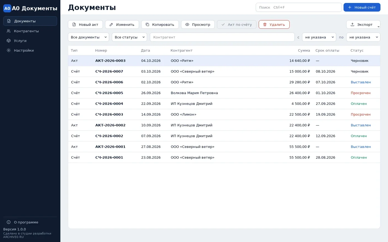Viewport: 388px width, 242px height.
Task: Click the Просмотр button label
Action: click(x=201, y=25)
